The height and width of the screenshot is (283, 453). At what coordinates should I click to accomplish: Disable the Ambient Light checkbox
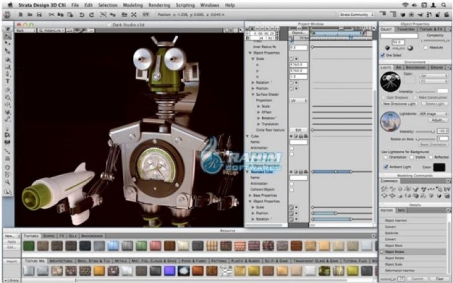coord(386,167)
